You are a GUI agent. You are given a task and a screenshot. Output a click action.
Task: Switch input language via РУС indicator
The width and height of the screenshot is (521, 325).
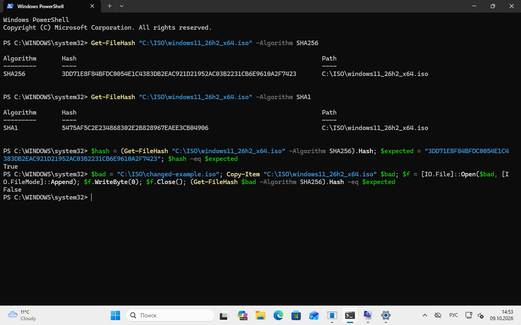[453, 315]
